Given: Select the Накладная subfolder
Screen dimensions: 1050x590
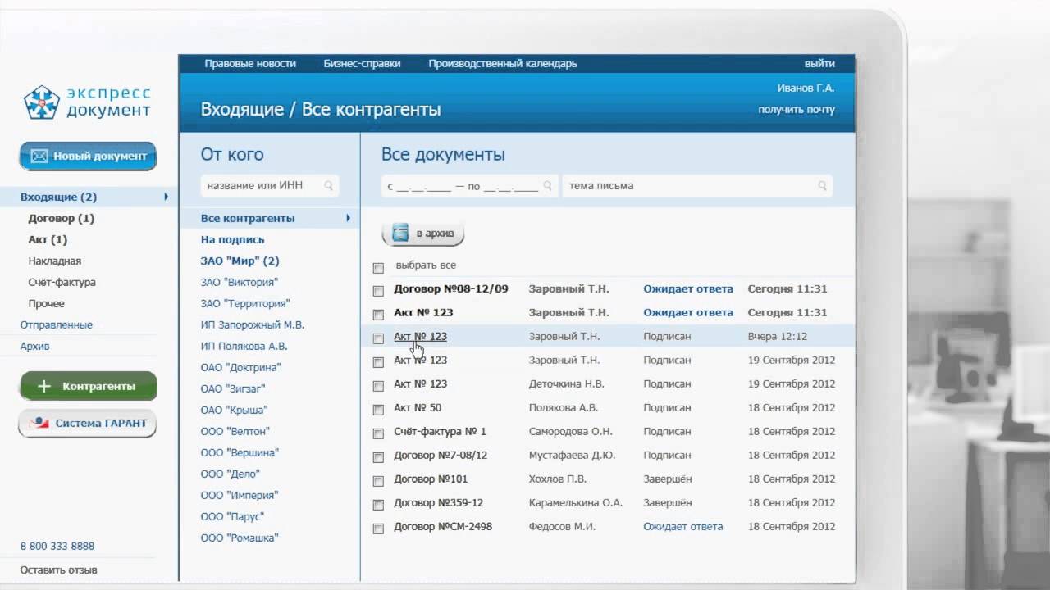Looking at the screenshot, I should coord(55,261).
